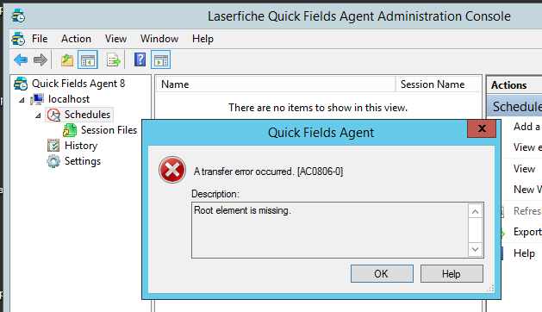Click the Up one level folder icon
The width and height of the screenshot is (542, 312).
(x=67, y=59)
